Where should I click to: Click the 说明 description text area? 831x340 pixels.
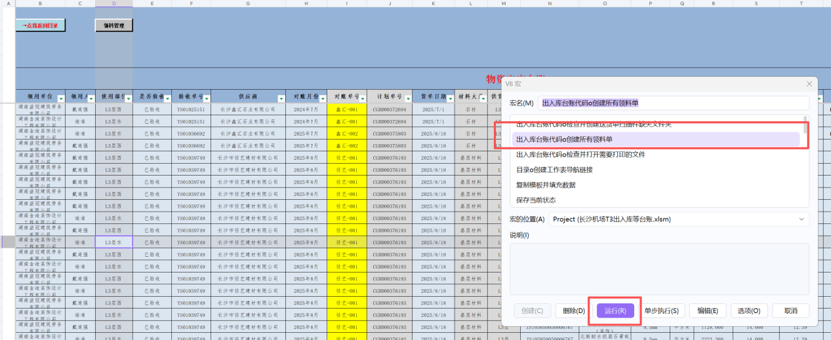pyautogui.click(x=659, y=269)
